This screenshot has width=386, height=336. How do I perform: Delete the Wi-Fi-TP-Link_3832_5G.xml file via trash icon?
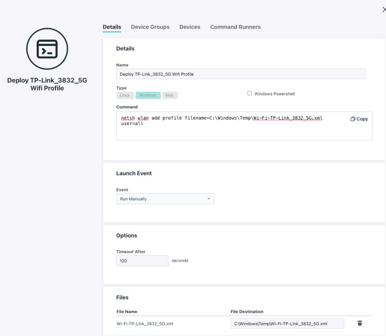point(360,323)
